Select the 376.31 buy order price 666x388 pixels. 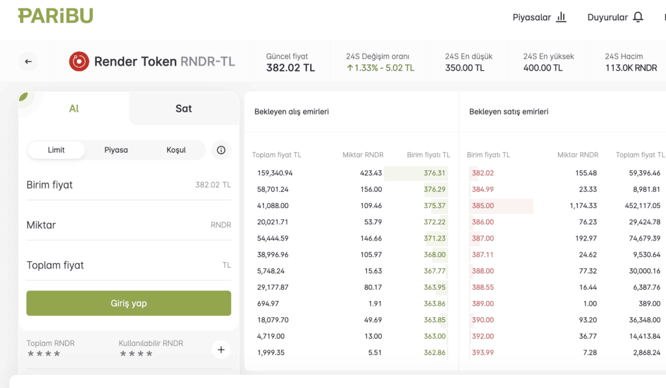pyautogui.click(x=434, y=174)
